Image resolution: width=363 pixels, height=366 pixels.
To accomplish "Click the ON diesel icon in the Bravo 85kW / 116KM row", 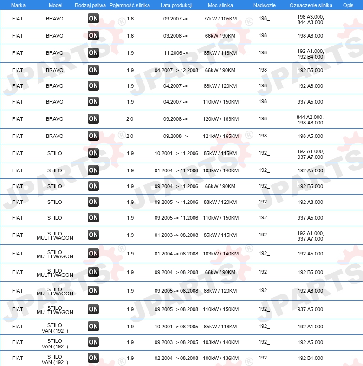I will point(93,53).
